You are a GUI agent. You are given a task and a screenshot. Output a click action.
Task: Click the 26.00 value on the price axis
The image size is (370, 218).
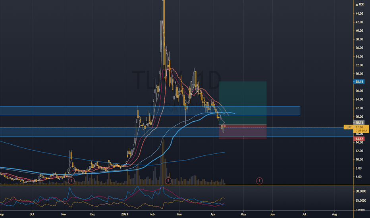click(359, 91)
